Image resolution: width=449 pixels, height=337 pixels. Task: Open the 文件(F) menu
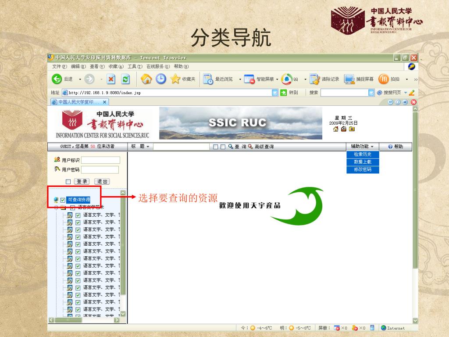pyautogui.click(x=59, y=67)
